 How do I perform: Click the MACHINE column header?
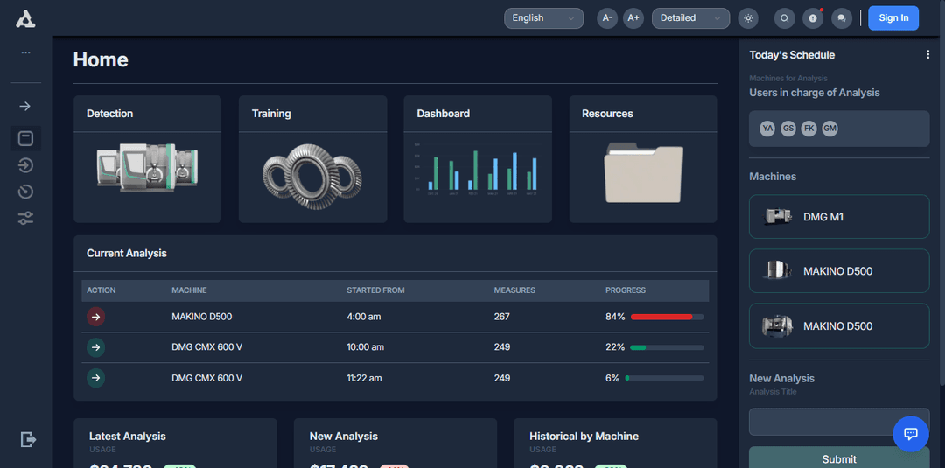189,290
